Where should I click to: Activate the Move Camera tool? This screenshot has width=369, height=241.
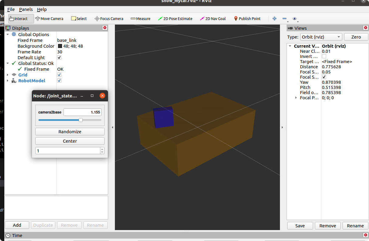(49, 19)
